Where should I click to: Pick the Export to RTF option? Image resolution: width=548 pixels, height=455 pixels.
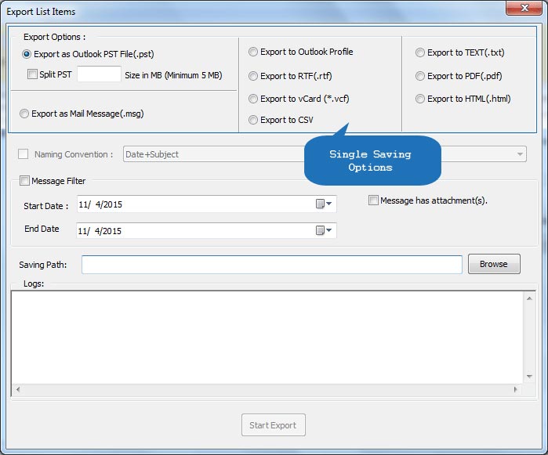point(253,76)
